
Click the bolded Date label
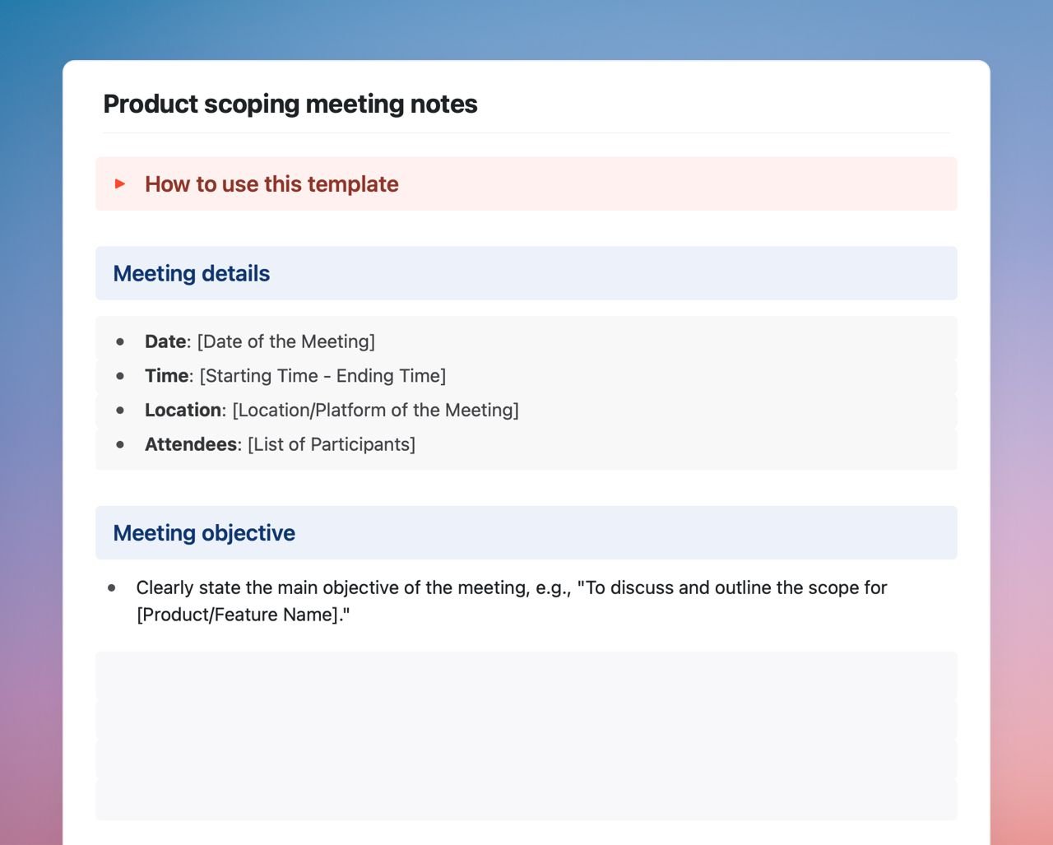pyautogui.click(x=165, y=341)
